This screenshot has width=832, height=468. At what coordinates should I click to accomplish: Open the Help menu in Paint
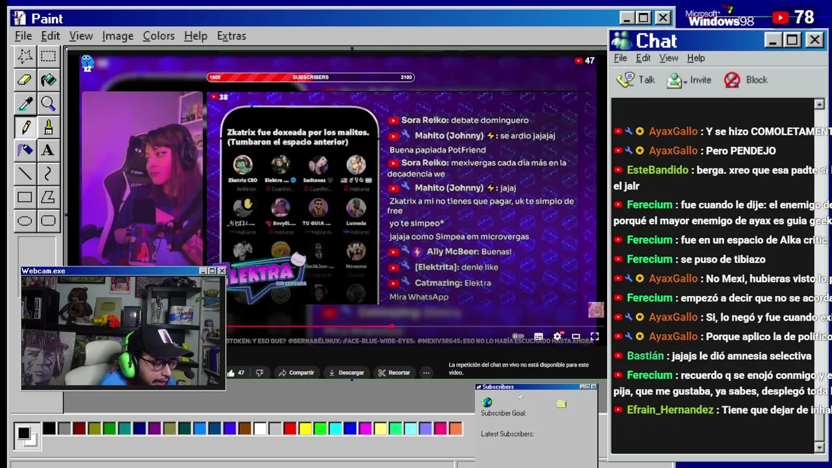click(195, 36)
